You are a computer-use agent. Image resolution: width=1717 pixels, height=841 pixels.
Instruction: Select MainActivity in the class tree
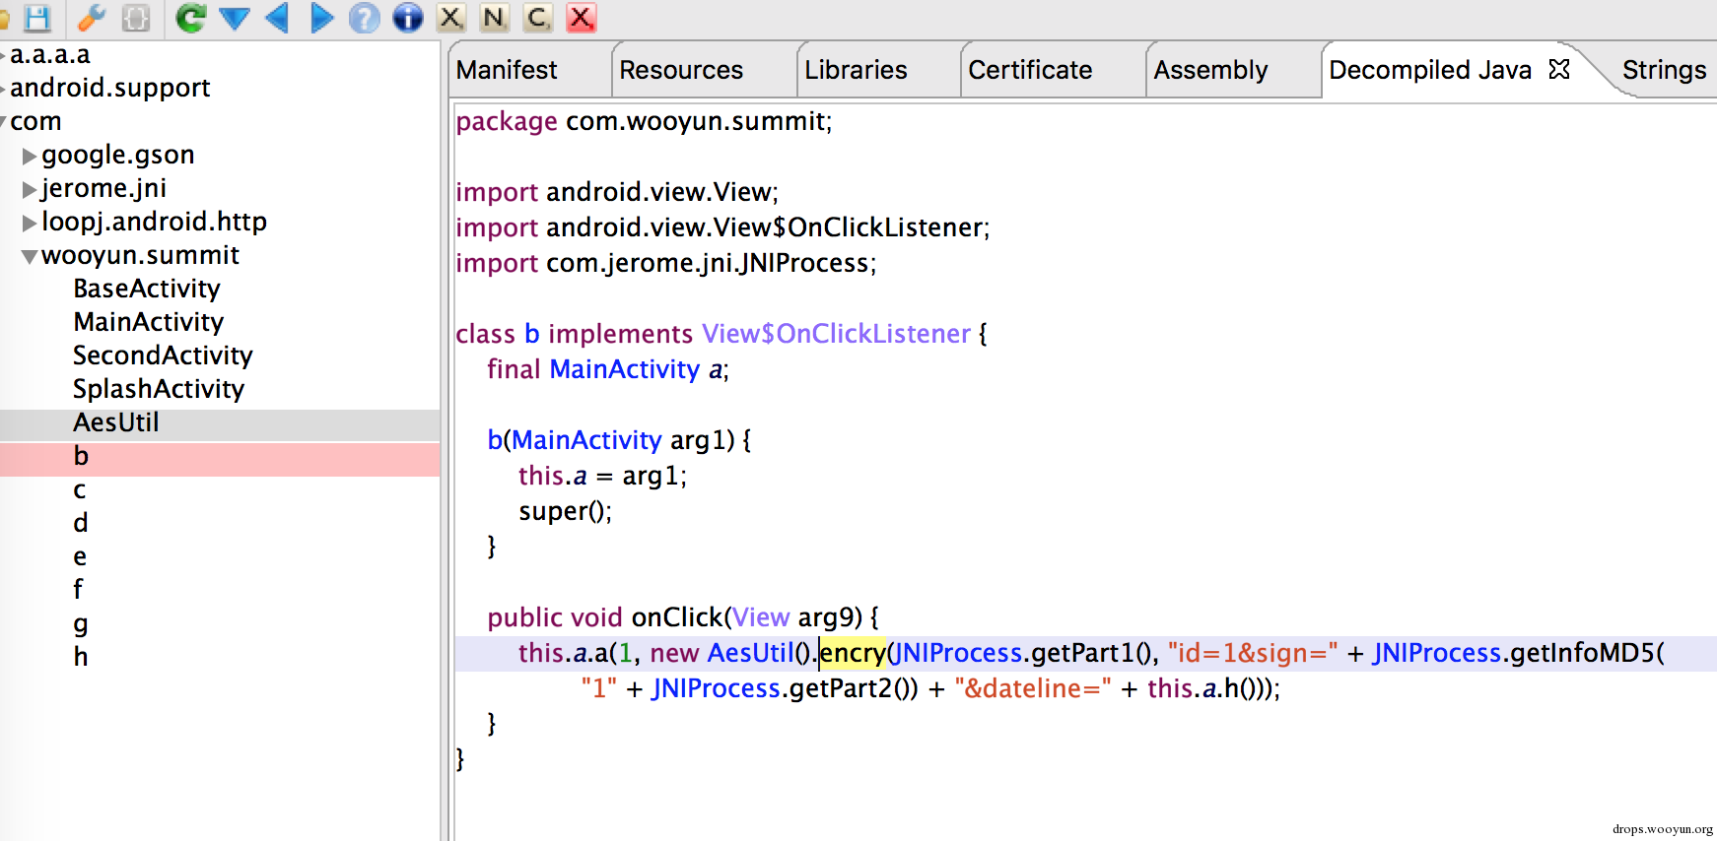(149, 322)
